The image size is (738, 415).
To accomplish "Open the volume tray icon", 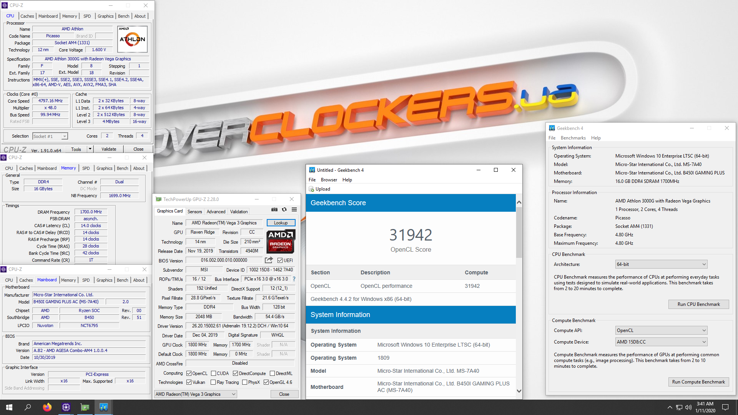I will pyautogui.click(x=688, y=407).
